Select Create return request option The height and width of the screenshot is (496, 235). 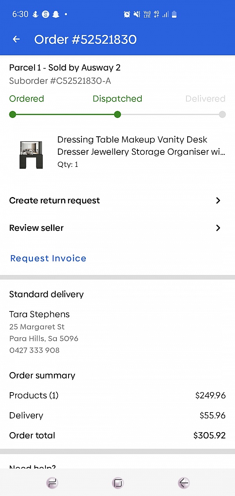tap(54, 201)
